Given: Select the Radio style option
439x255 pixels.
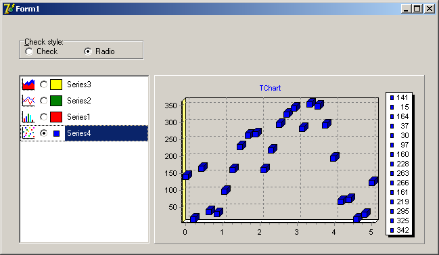Looking at the screenshot, I should pyautogui.click(x=99, y=51).
